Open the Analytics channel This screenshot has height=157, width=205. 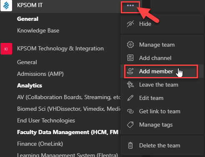point(30,85)
